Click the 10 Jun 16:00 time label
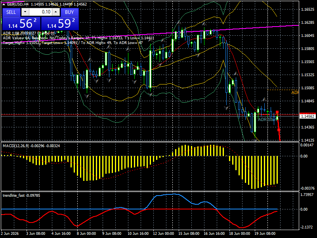The width and height of the screenshot is (317, 238). point(138,233)
